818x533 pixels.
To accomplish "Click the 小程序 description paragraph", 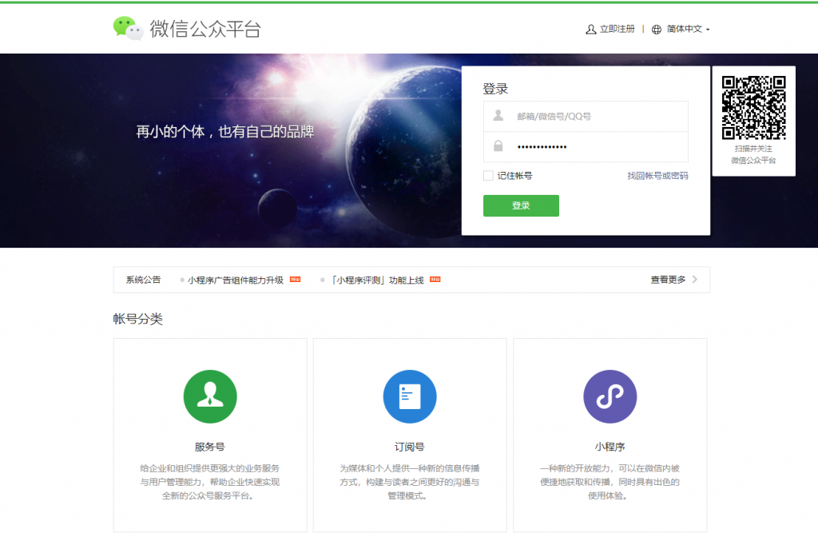I will 610,482.
